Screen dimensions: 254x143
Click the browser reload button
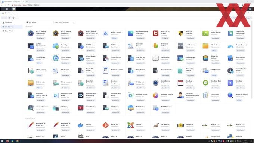pos(9,5)
